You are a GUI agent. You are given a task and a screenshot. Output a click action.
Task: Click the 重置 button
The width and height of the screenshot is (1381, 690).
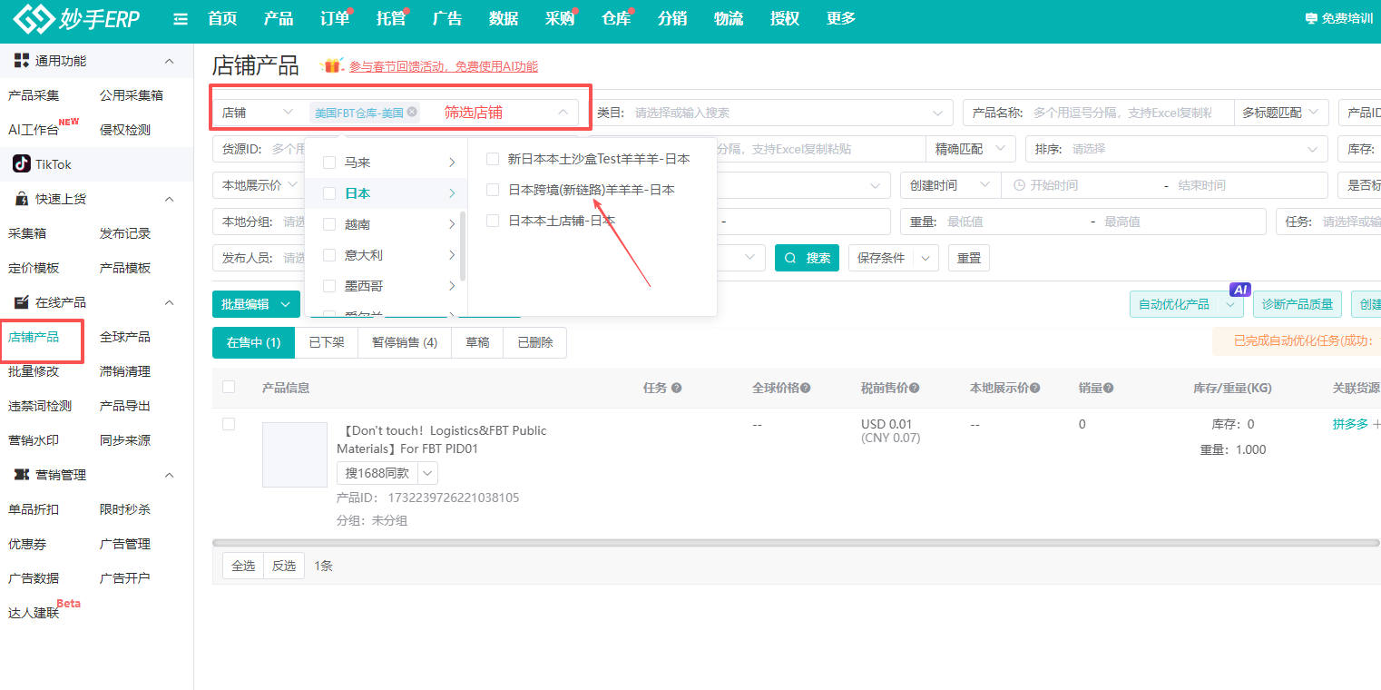tap(968, 258)
